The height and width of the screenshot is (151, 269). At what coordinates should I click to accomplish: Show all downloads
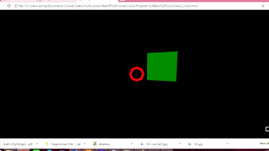click(264, 143)
